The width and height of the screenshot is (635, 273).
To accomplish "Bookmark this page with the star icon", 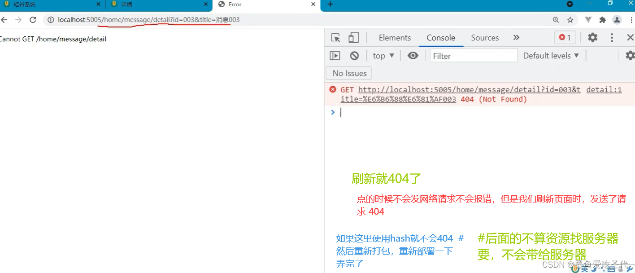I will pyautogui.click(x=570, y=20).
